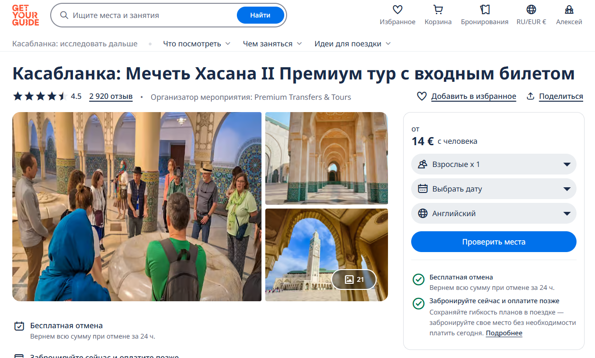Open RU/EUR € language and currency selector
This screenshot has height=358, width=595.
531,10
